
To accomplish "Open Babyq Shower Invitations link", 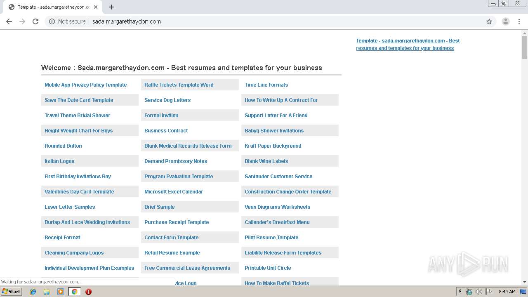I will point(274,130).
